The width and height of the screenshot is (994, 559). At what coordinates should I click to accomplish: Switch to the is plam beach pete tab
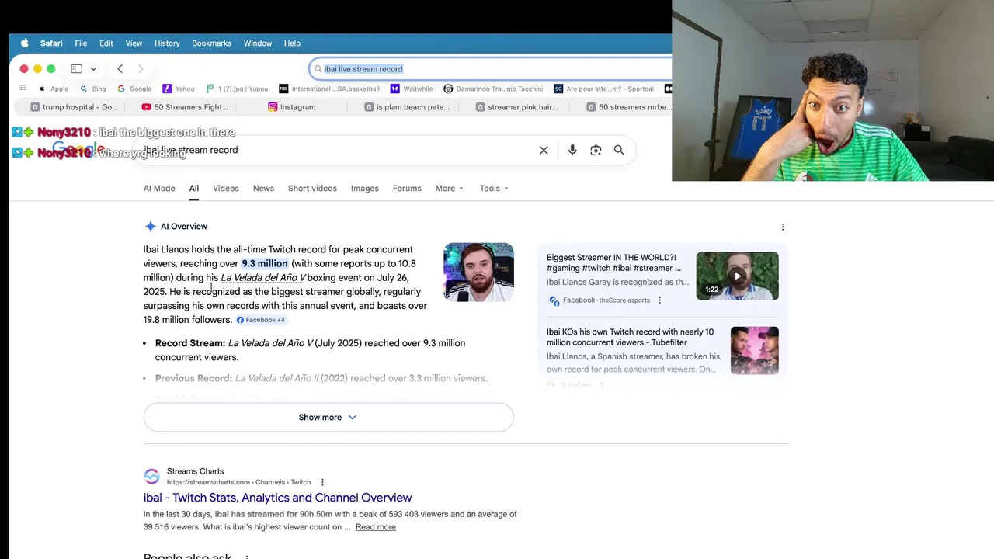pyautogui.click(x=407, y=107)
